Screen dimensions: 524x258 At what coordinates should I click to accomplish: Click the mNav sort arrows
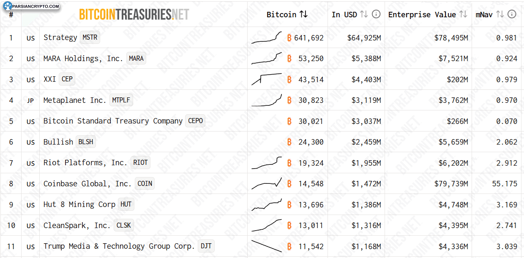click(500, 14)
